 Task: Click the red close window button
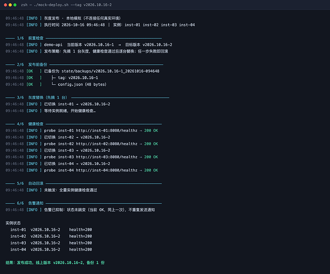click(x=5, y=5)
